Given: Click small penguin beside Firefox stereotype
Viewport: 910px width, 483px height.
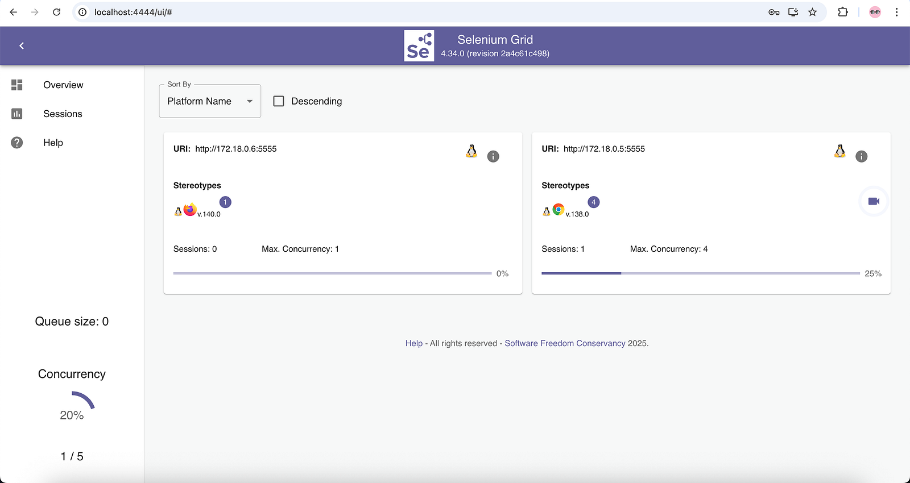Looking at the screenshot, I should pos(178,211).
